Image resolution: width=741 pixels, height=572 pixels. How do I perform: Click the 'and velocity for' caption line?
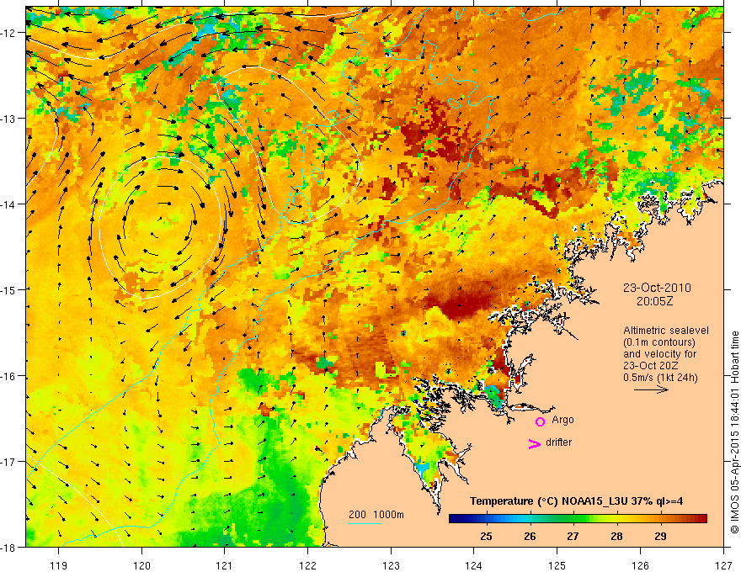(659, 354)
